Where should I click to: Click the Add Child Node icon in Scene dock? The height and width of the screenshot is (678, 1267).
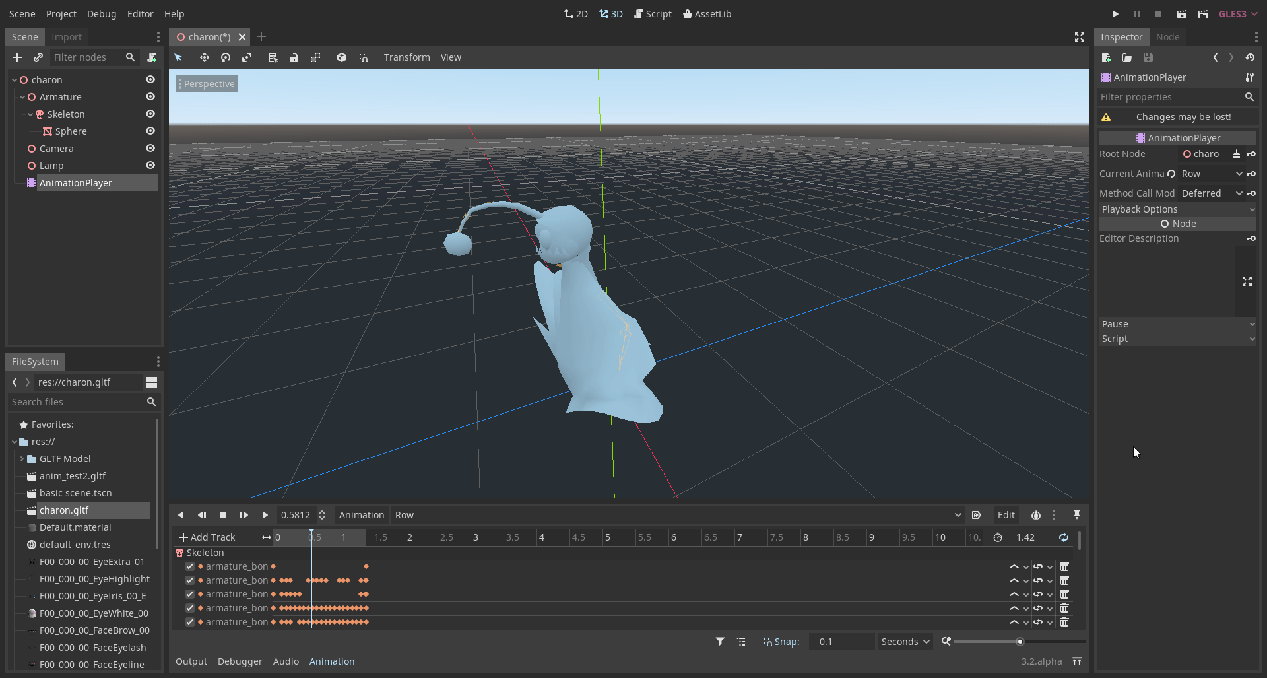(17, 57)
